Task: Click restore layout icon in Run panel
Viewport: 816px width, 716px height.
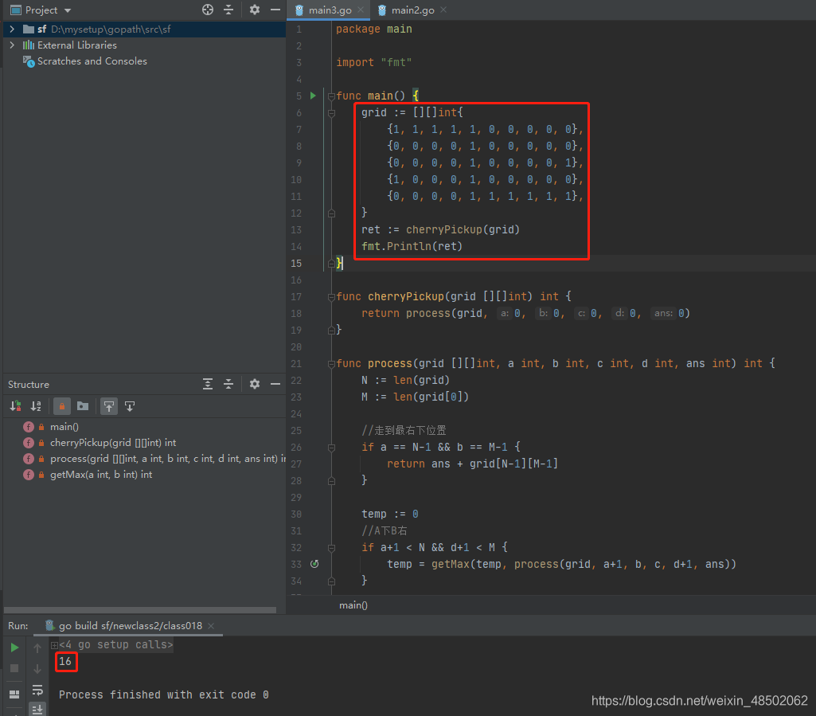Action: 14,694
